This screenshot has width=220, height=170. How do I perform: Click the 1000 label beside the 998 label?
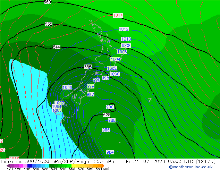[x=115, y=74]
